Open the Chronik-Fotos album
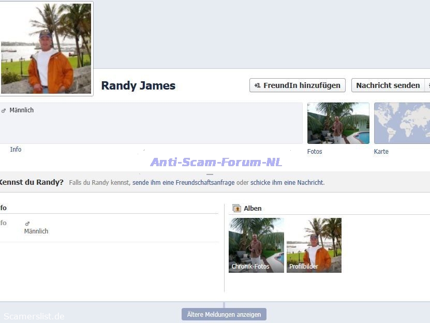The image size is (430, 323). click(x=256, y=245)
